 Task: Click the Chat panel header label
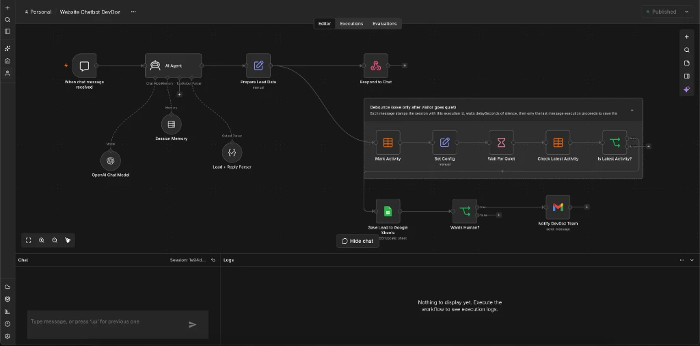(x=23, y=260)
